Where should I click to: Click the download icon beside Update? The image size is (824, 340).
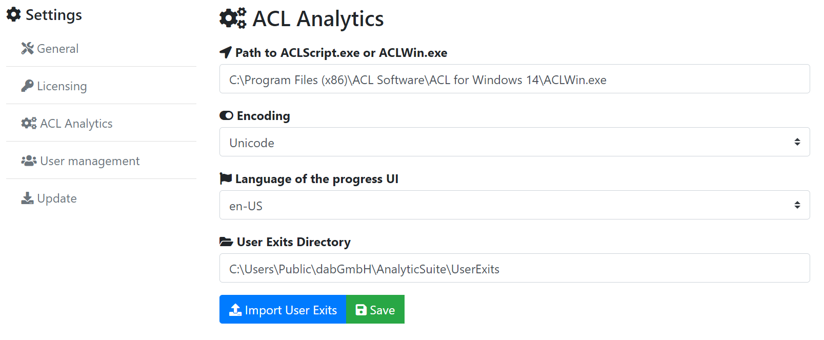pyautogui.click(x=27, y=197)
